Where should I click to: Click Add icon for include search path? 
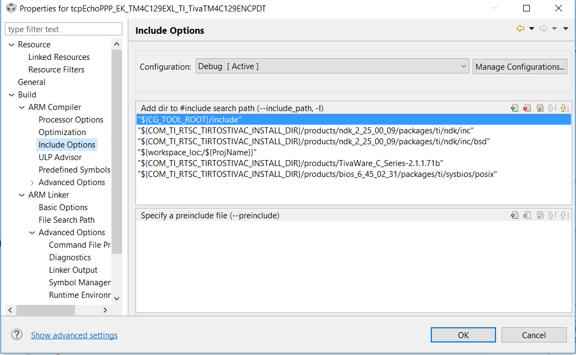515,108
